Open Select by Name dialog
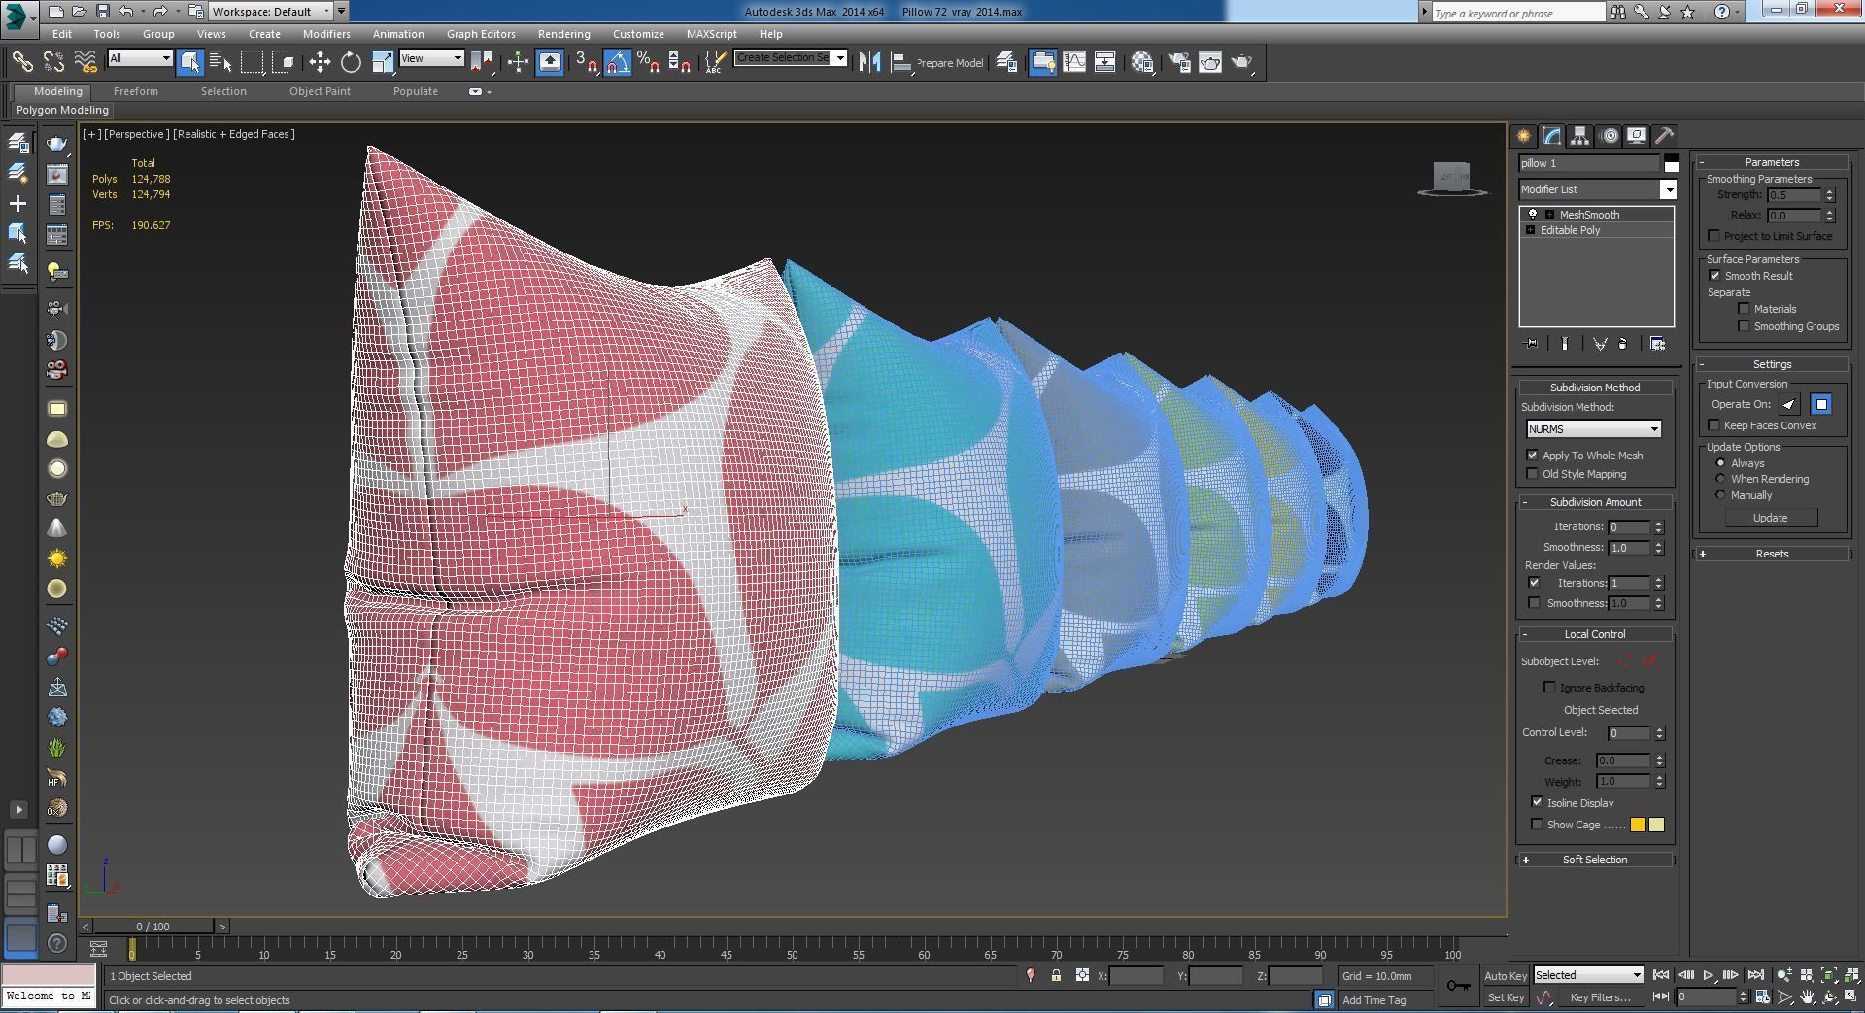1865x1013 pixels. pyautogui.click(x=220, y=62)
